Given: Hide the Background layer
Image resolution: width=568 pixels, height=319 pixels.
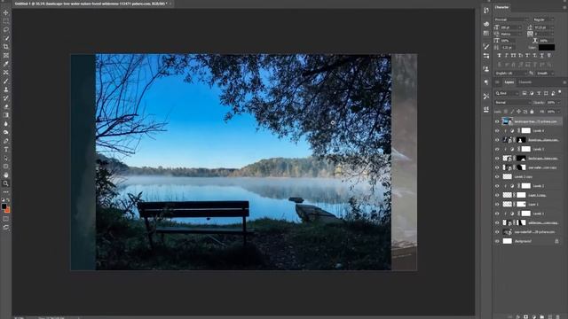Looking at the screenshot, I should point(497,241).
